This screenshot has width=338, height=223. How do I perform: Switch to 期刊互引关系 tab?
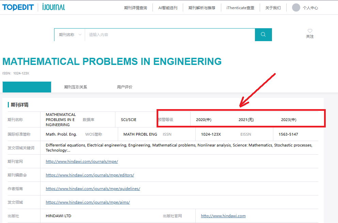76,87
